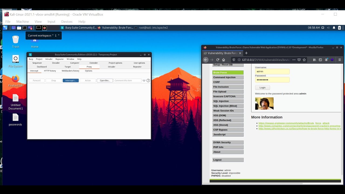Switch to the Comparer tab in Burp
The image size is (345, 194).
coord(75,63)
